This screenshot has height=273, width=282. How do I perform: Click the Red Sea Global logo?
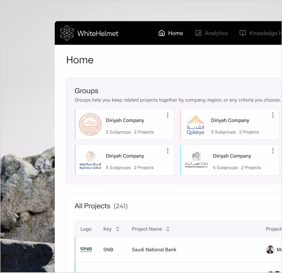click(x=90, y=160)
